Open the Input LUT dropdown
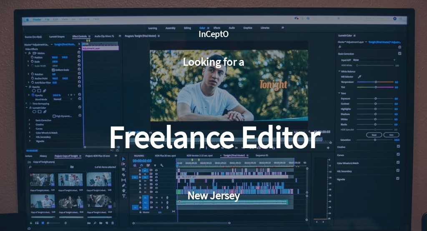The width and height of the screenshot is (427, 231). [373, 60]
